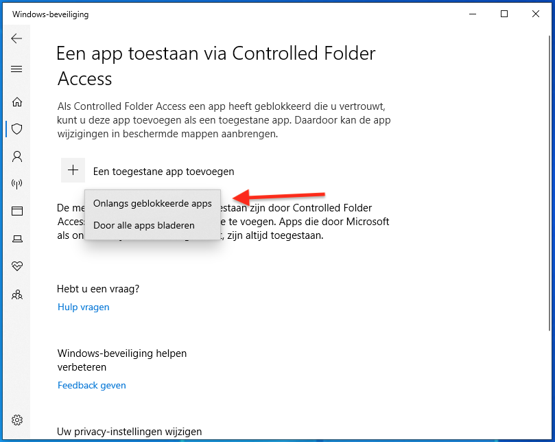
Task: Click 'Een toegestane app toevoegen' button
Action: (x=164, y=172)
